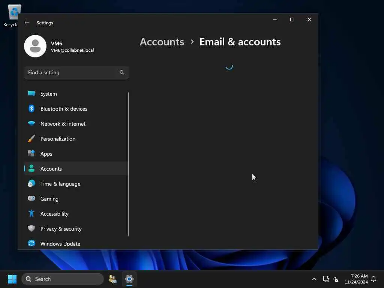Open Gaming settings
Screen dimensions: 384x288
coord(76,199)
